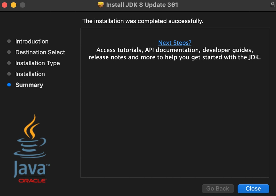Click the lock icon in title bar
276x196 pixels.
(272, 5)
